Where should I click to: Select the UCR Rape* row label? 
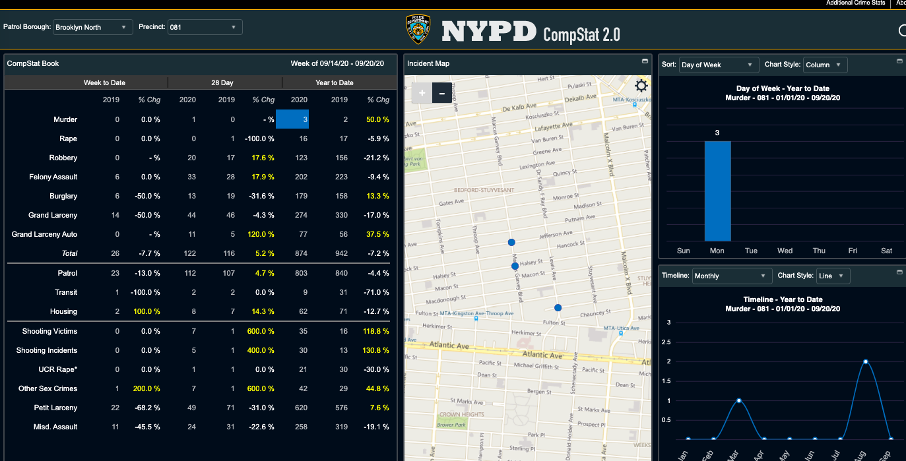58,369
